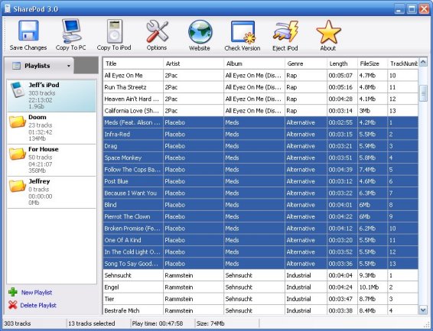Viewport: 433px width, 331px height.
Task: Create a playlist with New Playlist link
Action: click(x=37, y=292)
